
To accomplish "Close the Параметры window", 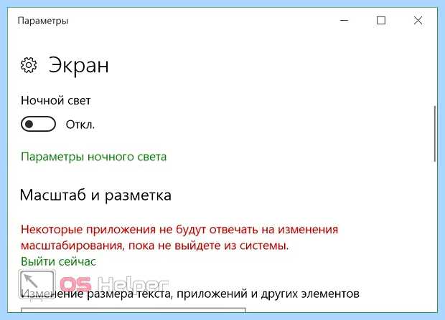I will point(418,20).
